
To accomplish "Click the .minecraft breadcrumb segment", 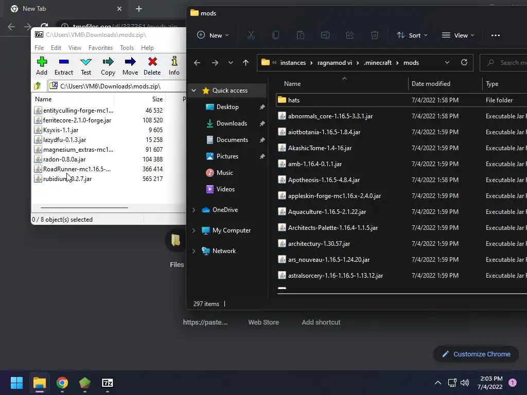I will coord(378,63).
